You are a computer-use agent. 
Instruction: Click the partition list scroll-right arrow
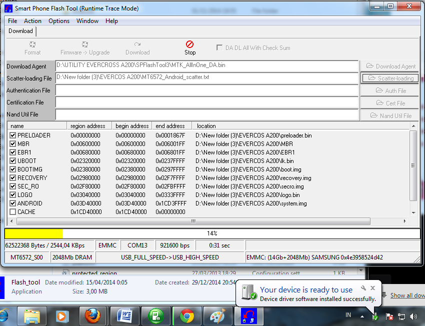click(404, 221)
